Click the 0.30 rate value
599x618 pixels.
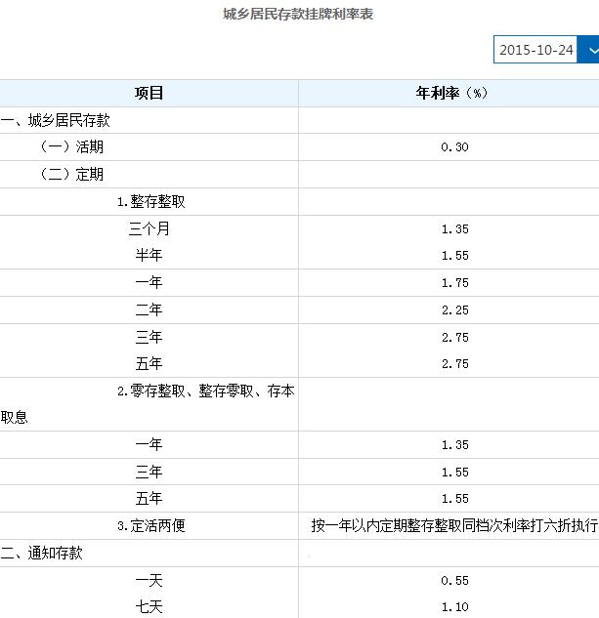point(454,147)
